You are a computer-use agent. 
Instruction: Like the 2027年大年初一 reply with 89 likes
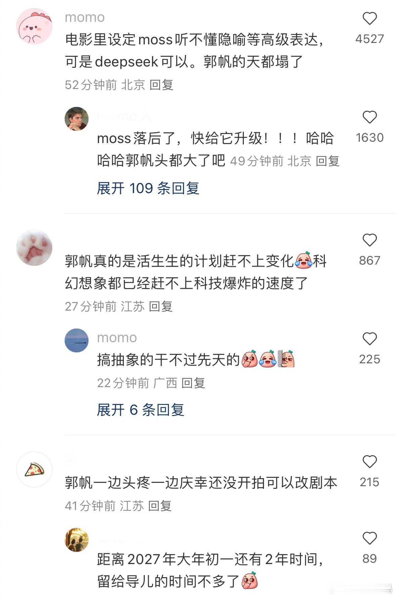[369, 538]
